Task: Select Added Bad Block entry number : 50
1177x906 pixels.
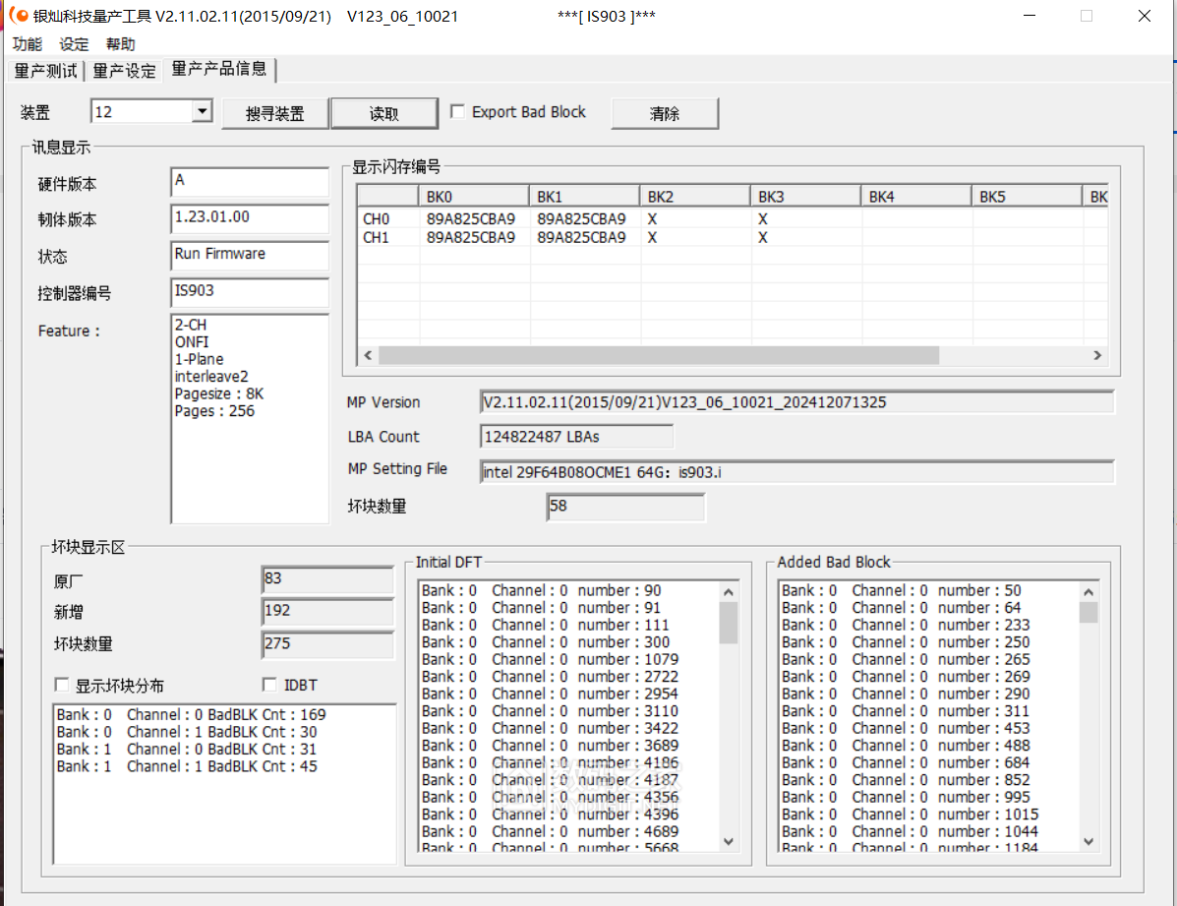Action: click(x=902, y=590)
